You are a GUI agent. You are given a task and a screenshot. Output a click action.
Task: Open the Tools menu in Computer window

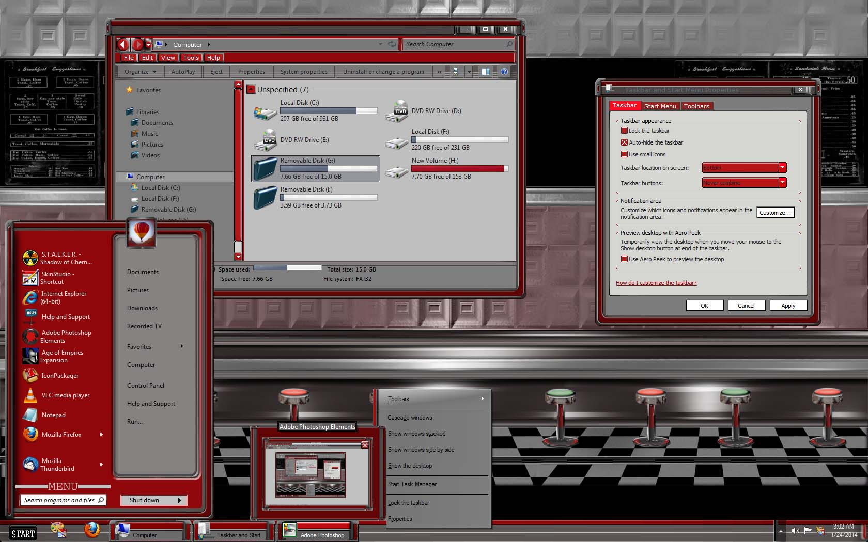tap(191, 58)
